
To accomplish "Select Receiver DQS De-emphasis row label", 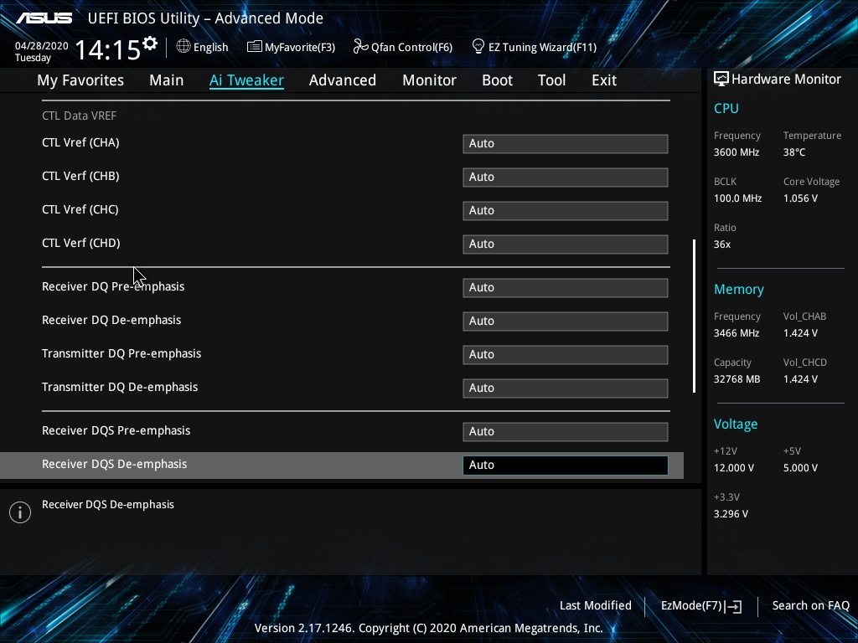I will pyautogui.click(x=114, y=464).
